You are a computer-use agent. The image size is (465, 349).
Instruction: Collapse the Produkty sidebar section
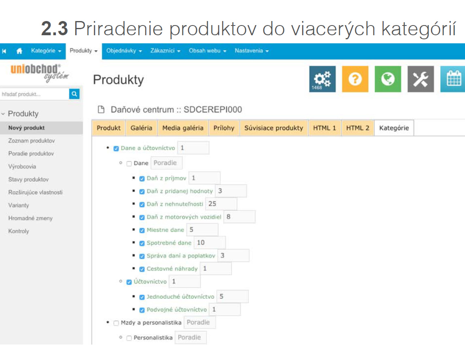[20, 114]
